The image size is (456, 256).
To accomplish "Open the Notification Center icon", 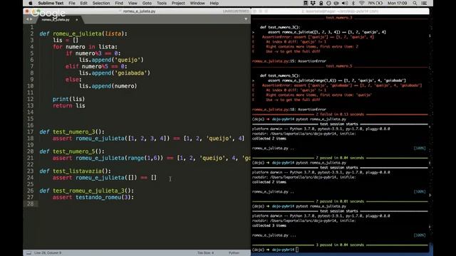I will click(424, 3).
